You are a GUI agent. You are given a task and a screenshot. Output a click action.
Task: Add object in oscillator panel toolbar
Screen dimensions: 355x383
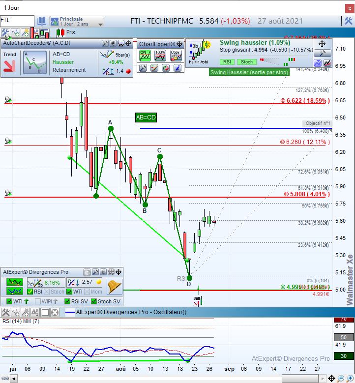[x=25, y=312]
